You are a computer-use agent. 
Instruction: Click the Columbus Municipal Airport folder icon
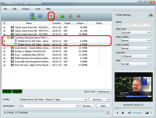coord(8,38)
